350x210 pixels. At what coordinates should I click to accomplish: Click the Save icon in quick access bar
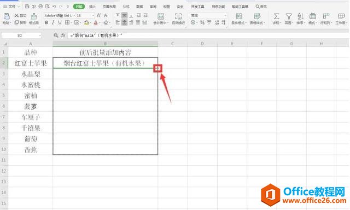pyautogui.click(x=27, y=7)
